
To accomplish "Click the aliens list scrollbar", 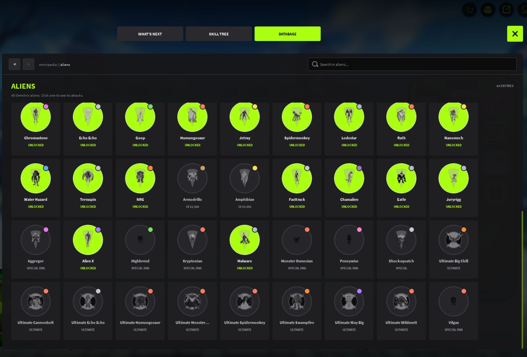I will (522, 280).
